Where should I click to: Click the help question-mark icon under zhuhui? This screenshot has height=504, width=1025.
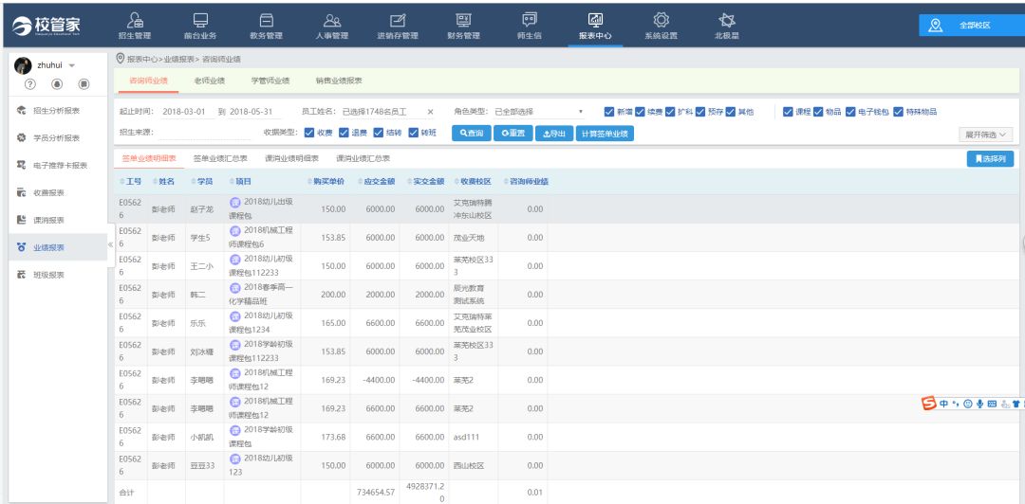point(30,84)
